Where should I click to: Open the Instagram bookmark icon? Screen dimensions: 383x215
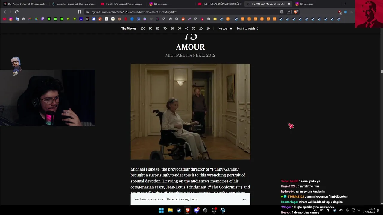[11, 19]
